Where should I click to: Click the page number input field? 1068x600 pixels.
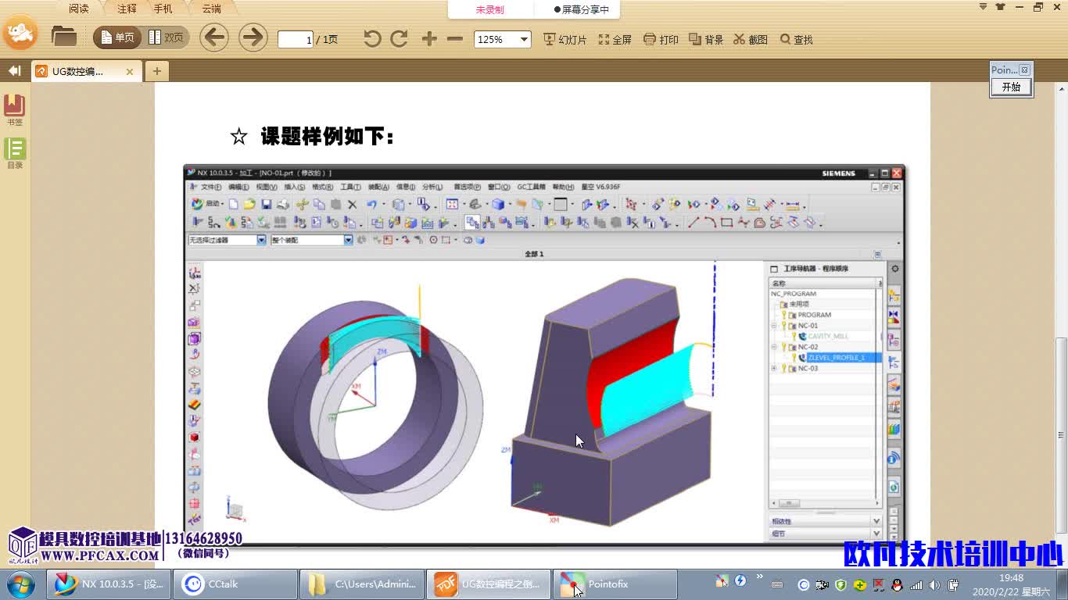click(x=296, y=39)
